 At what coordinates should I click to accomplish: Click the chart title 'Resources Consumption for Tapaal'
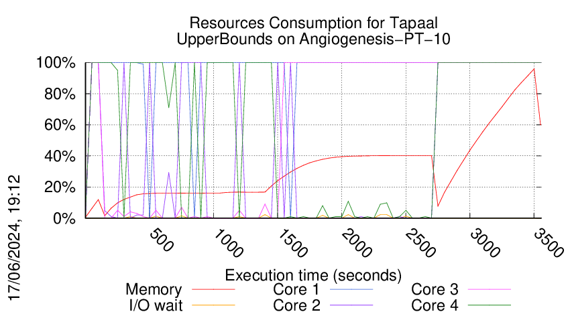point(313,23)
